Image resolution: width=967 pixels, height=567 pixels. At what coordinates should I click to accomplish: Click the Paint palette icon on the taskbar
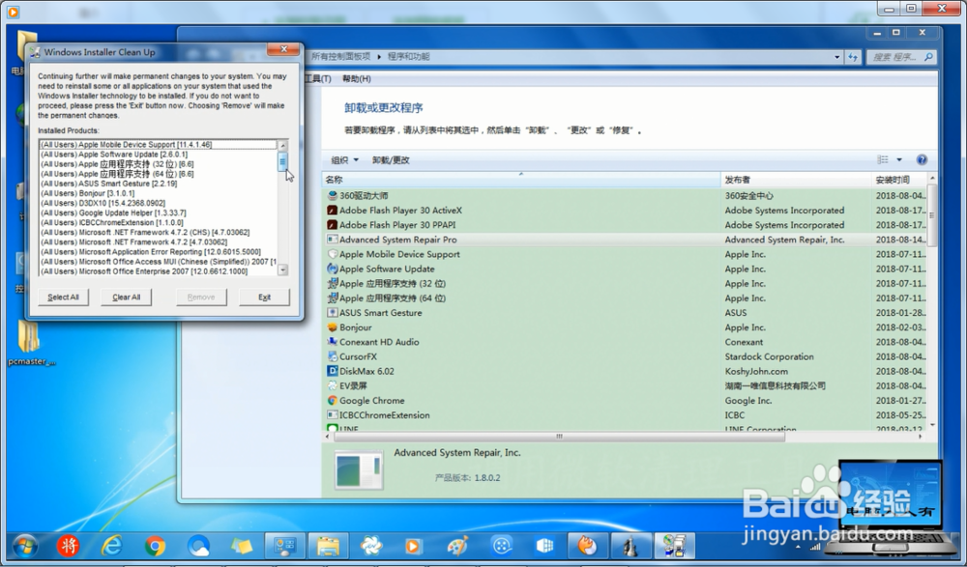point(457,546)
